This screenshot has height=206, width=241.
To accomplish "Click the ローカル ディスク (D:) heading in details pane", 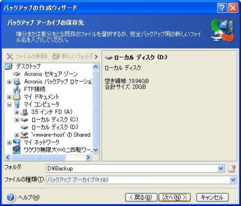I will coord(141,57).
